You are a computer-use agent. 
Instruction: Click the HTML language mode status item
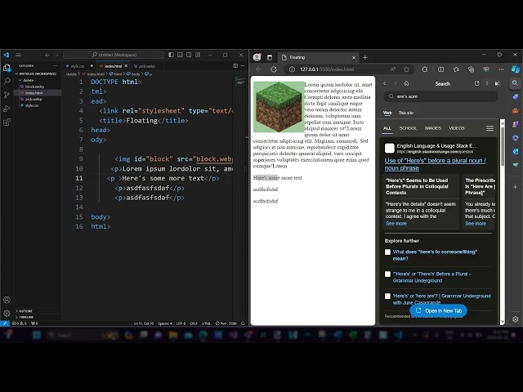(206, 323)
